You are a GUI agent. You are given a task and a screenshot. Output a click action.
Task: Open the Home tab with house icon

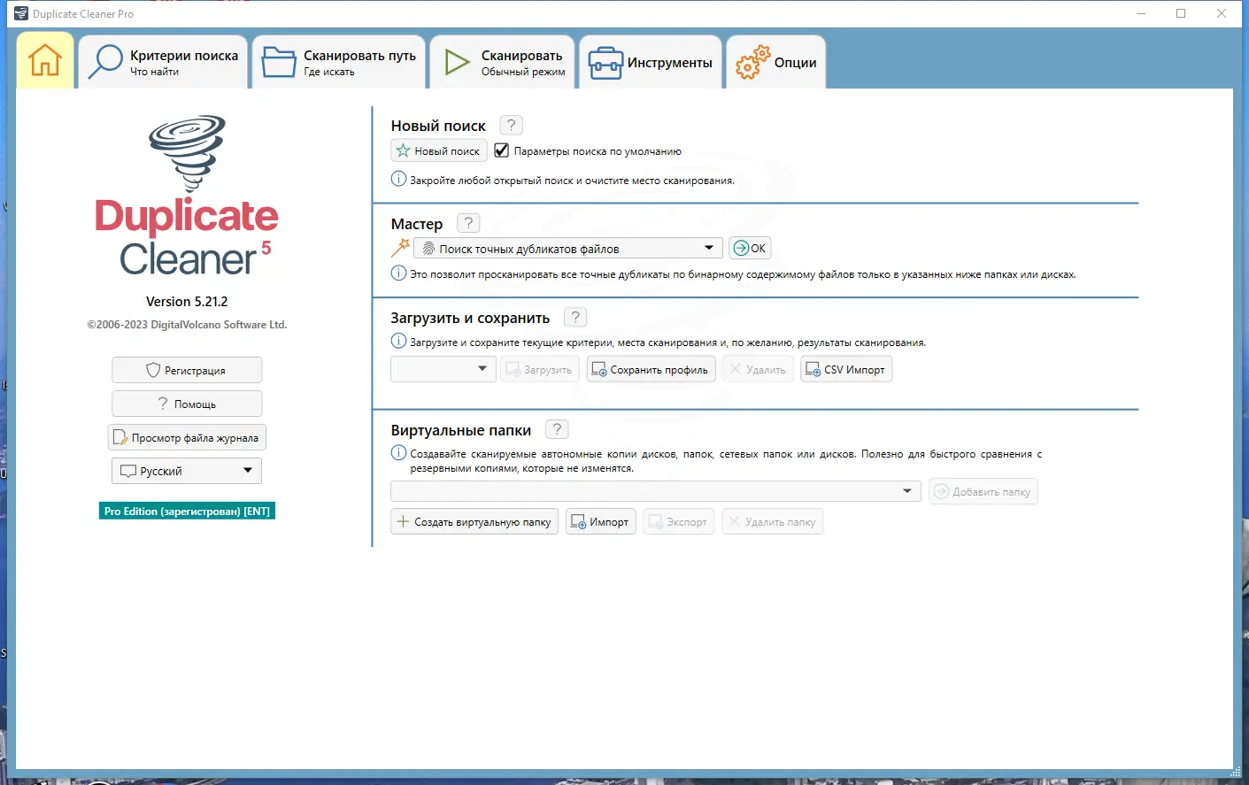click(x=45, y=61)
